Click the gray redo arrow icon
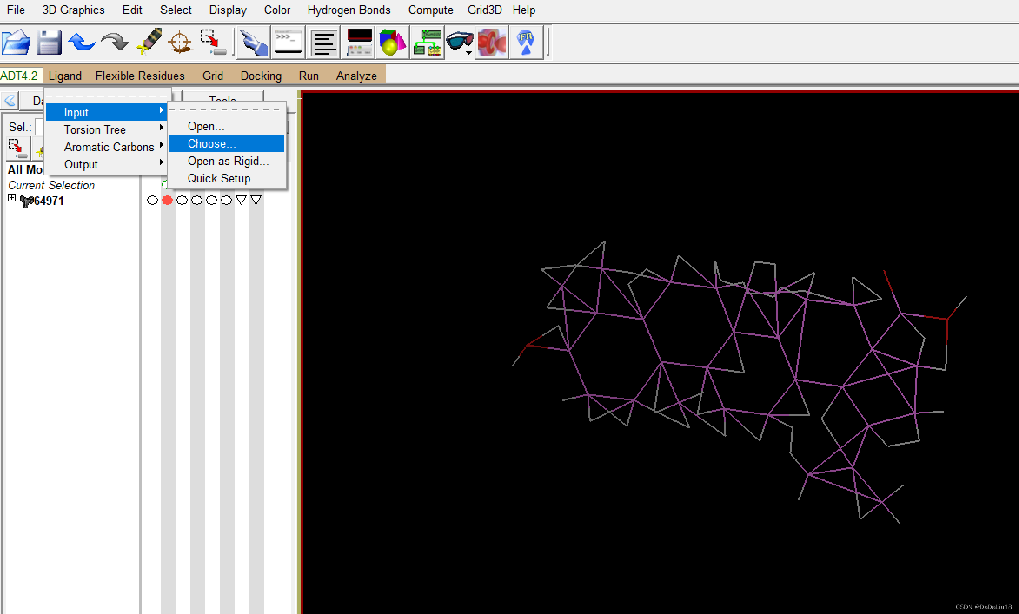This screenshot has width=1019, height=614. 114,43
